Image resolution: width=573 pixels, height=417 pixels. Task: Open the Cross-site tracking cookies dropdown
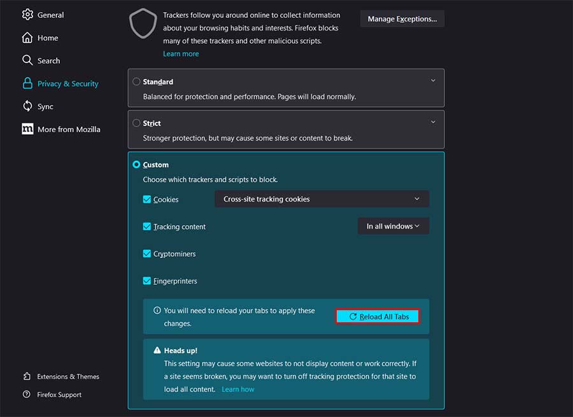pyautogui.click(x=322, y=199)
